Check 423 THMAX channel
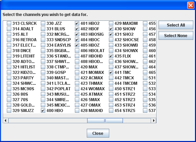196x142 pixels. pyautogui.click(x=77, y=83)
